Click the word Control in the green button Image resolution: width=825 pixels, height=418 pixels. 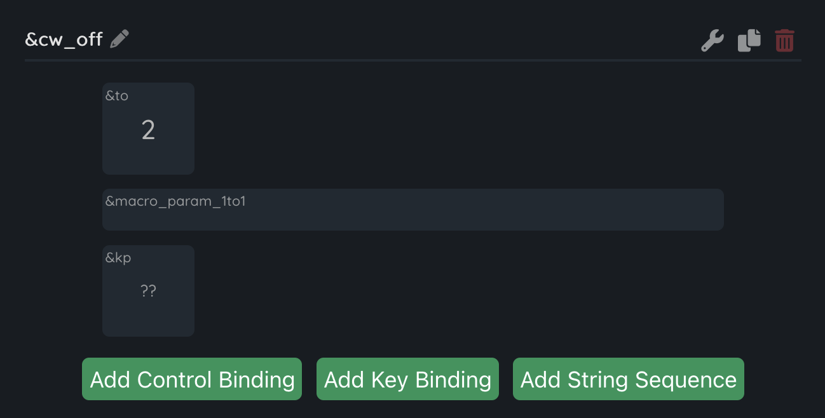click(x=175, y=380)
